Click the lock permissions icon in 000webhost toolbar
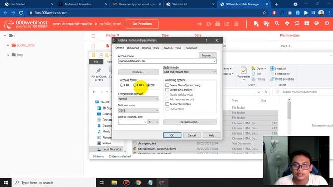Screen dimensions: 333x187 (217, 24)
